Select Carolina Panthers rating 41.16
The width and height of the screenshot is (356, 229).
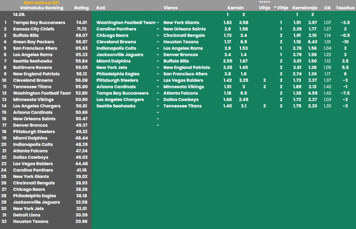click(x=82, y=170)
